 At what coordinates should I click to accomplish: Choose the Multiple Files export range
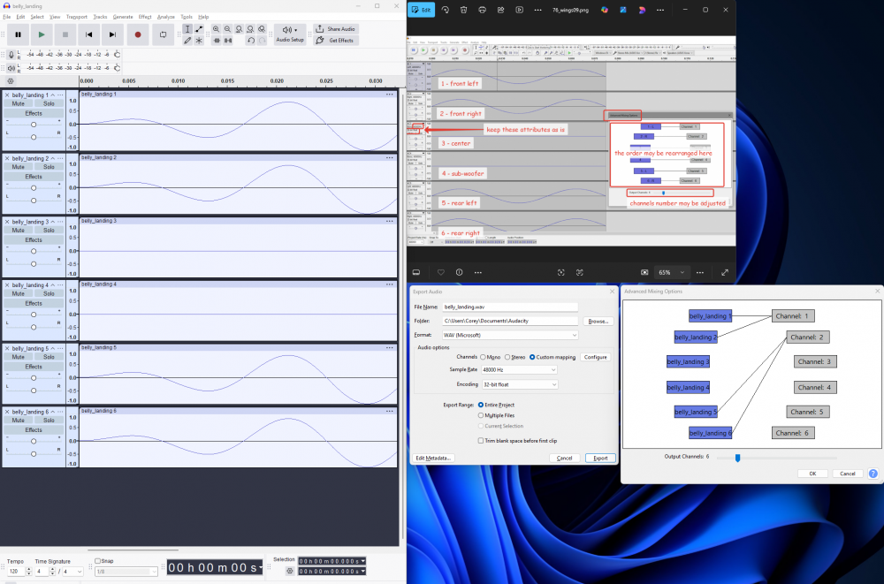481,414
